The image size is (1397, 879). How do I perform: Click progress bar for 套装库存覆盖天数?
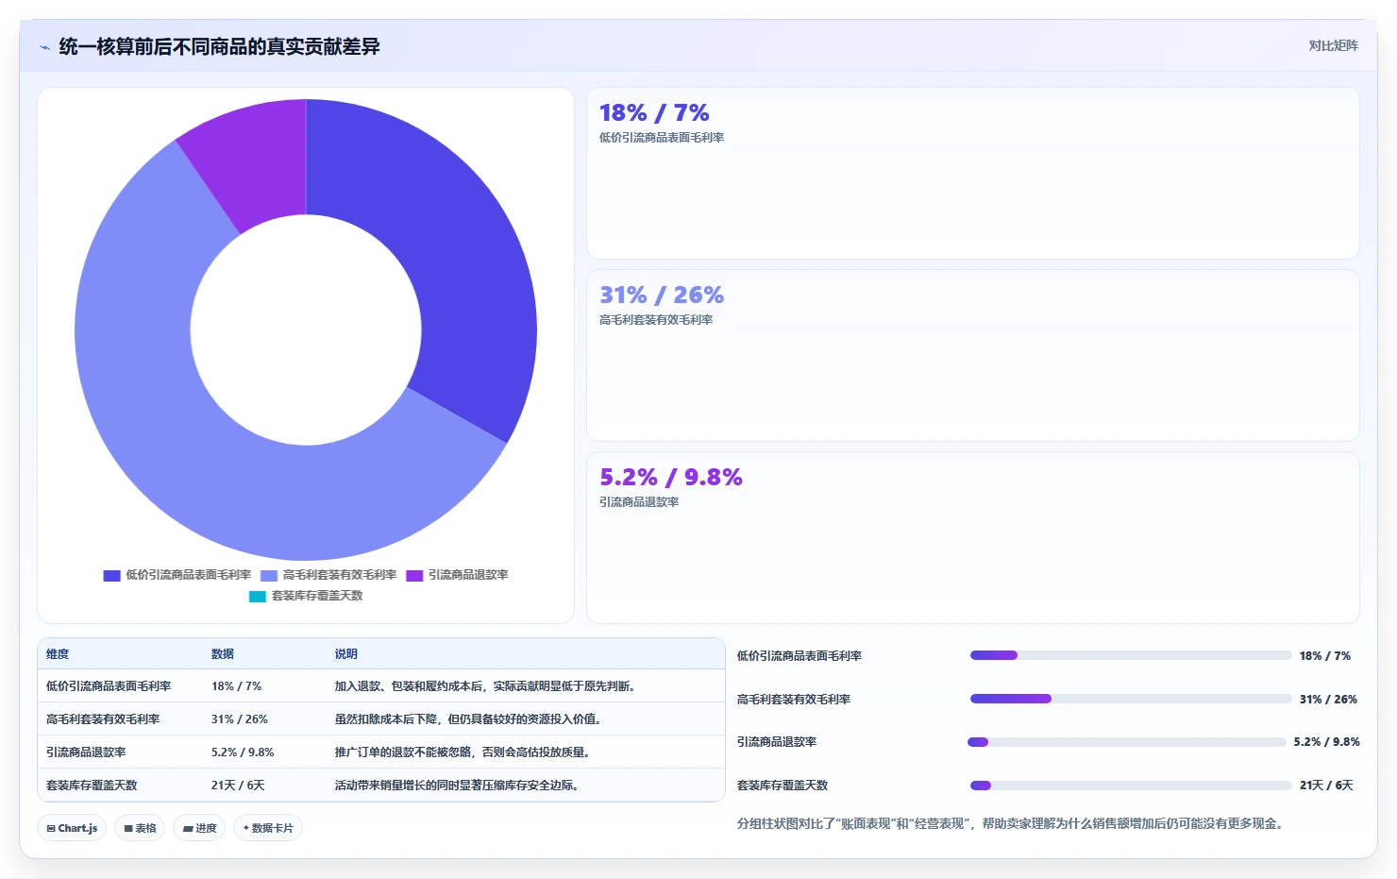[x=1131, y=786]
